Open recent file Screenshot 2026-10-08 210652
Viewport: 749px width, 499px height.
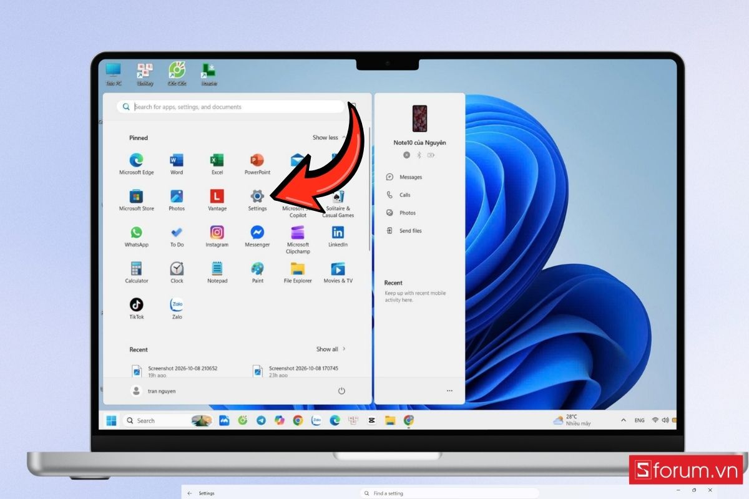coord(175,372)
